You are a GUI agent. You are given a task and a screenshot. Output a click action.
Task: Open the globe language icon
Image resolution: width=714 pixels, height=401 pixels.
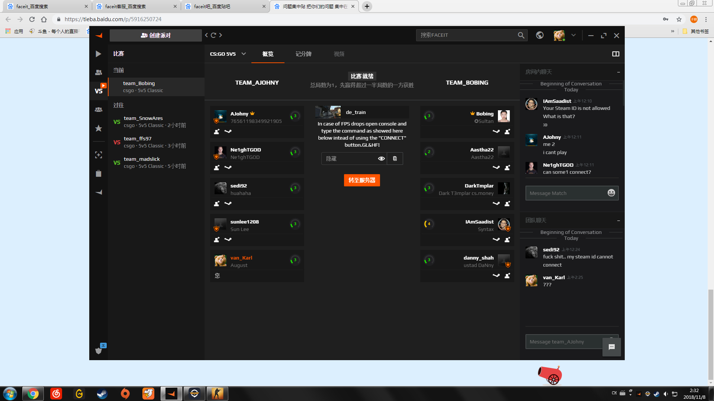(x=540, y=35)
